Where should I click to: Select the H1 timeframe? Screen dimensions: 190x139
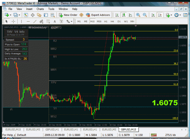tap(106, 22)
